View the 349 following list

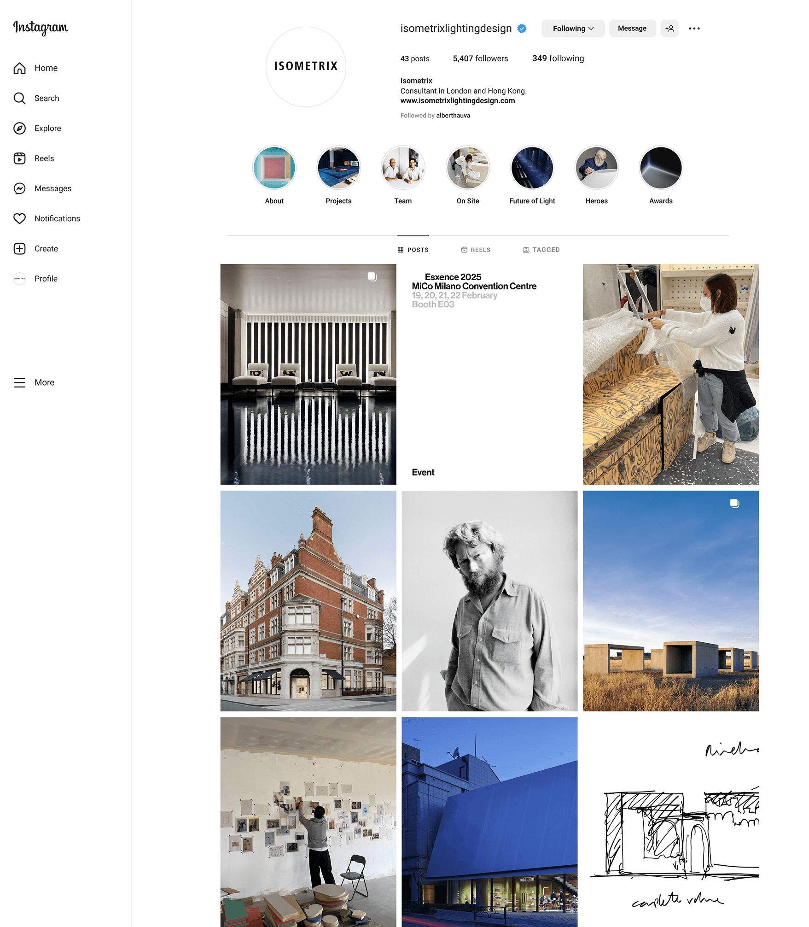[558, 59]
